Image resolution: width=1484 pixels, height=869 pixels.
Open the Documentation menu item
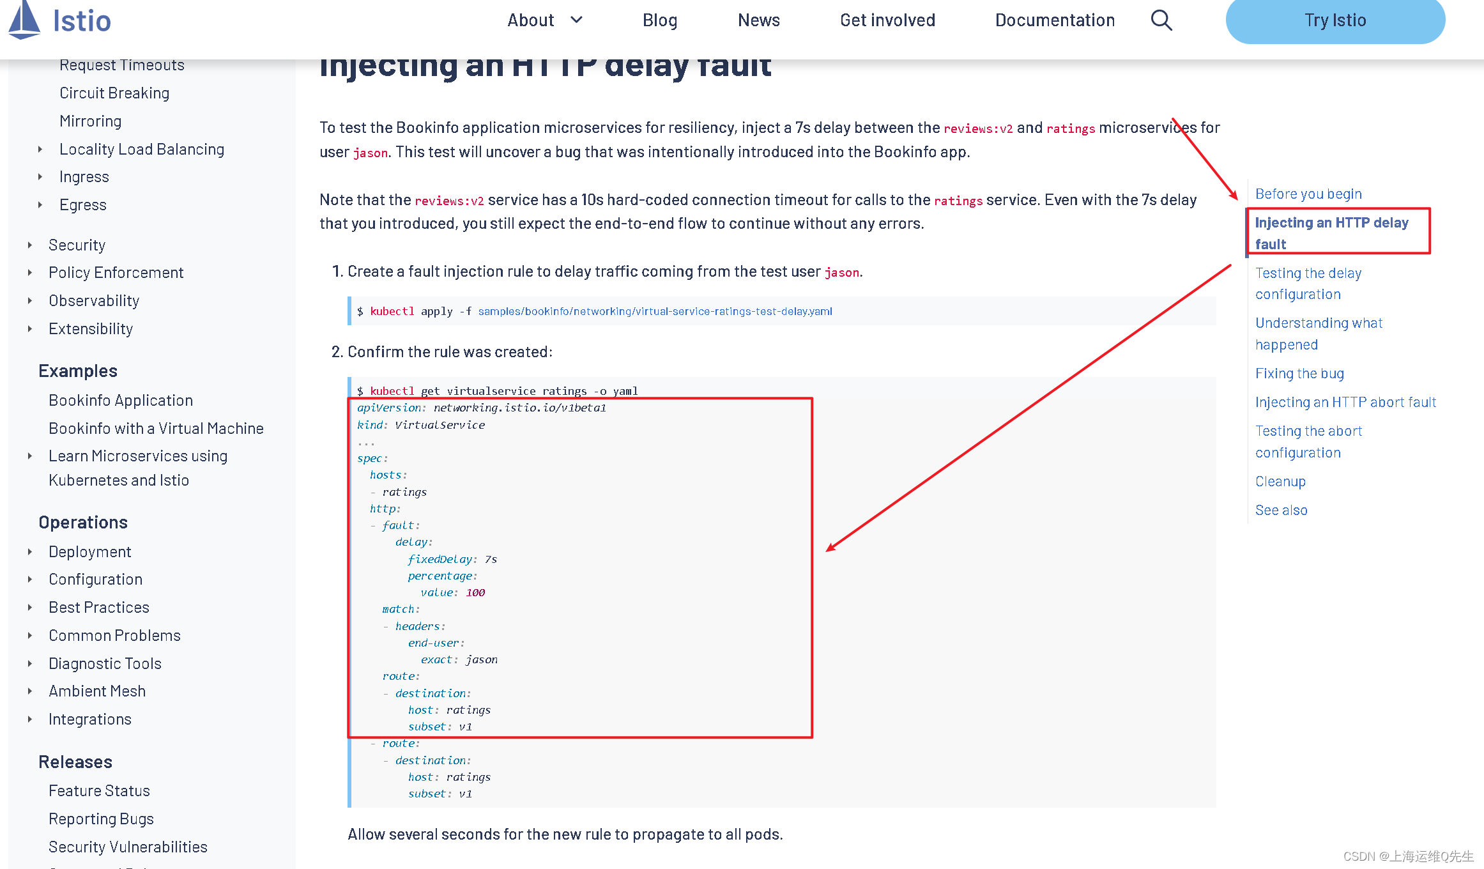point(1055,20)
